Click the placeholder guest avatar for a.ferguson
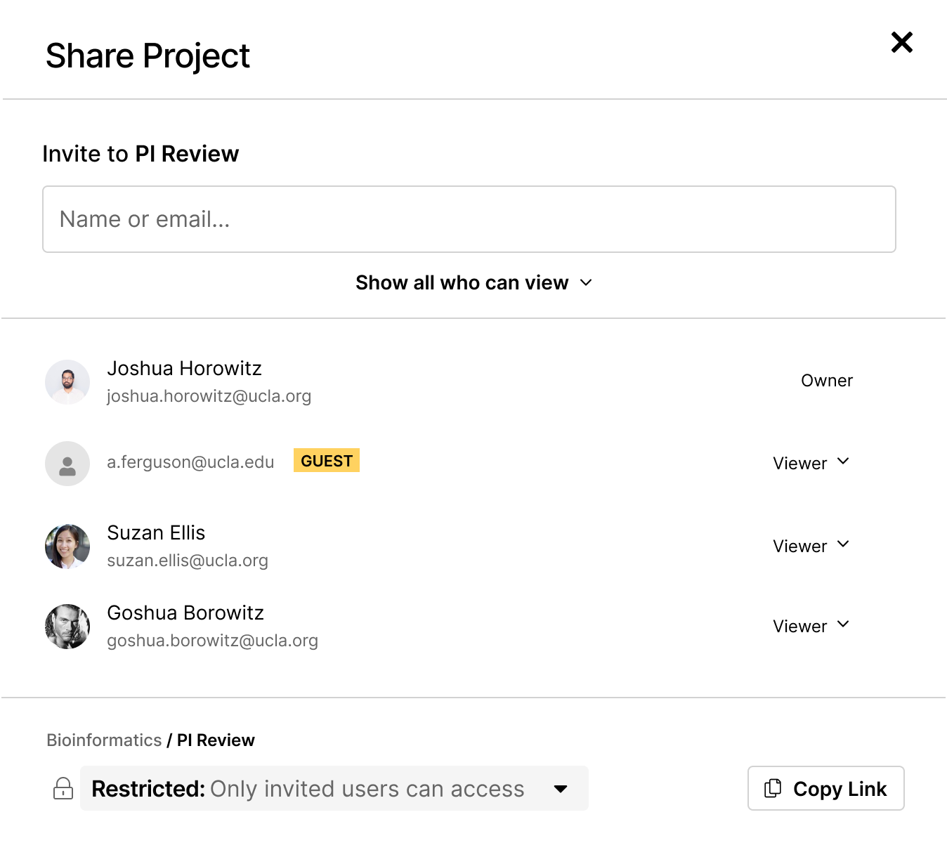The height and width of the screenshot is (850, 947). pos(67,464)
